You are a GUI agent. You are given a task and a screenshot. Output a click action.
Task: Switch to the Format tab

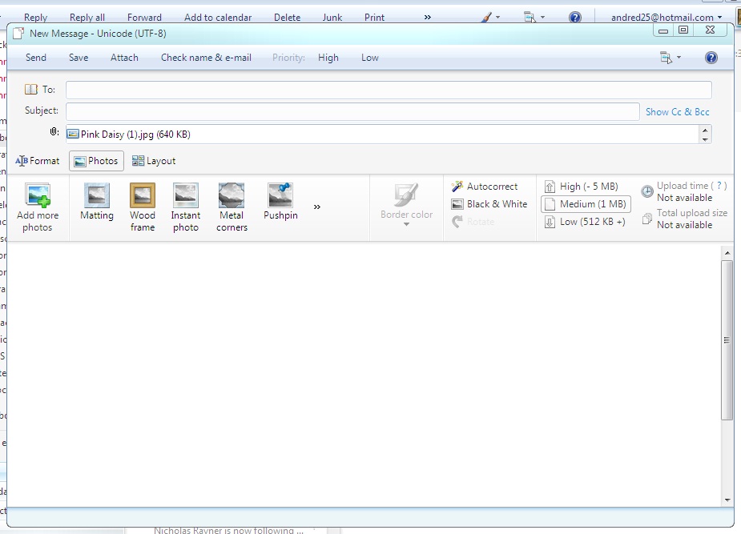coord(38,161)
